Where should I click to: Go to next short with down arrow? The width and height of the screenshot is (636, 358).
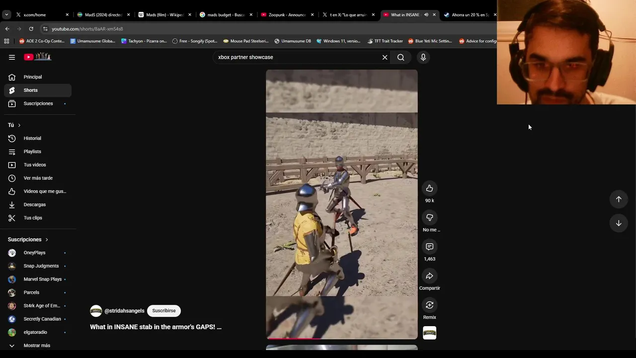click(619, 223)
